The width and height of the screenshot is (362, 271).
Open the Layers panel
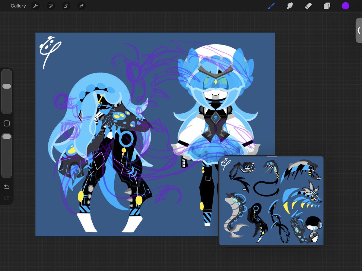pyautogui.click(x=327, y=6)
